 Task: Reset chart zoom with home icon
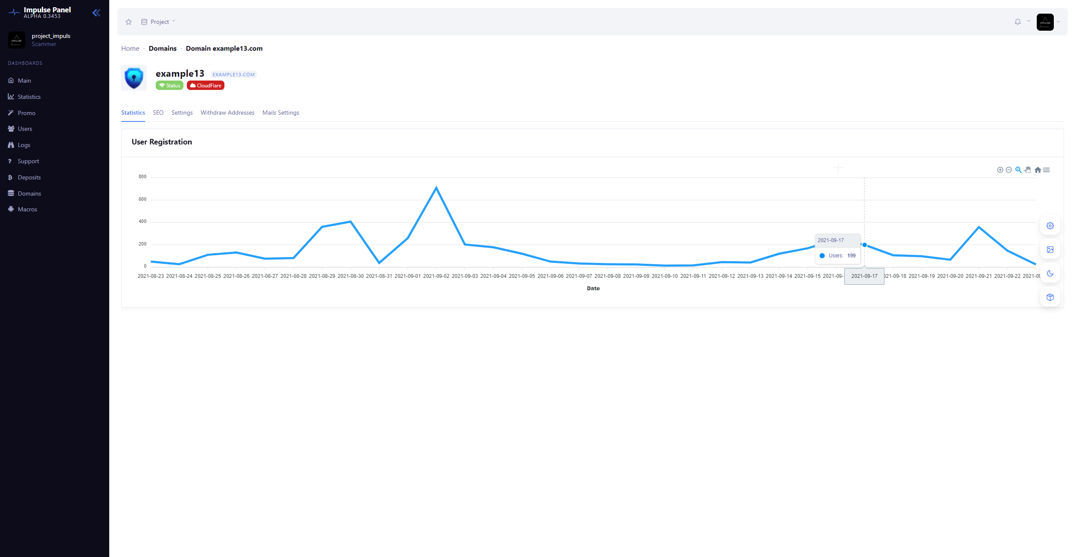click(x=1038, y=170)
